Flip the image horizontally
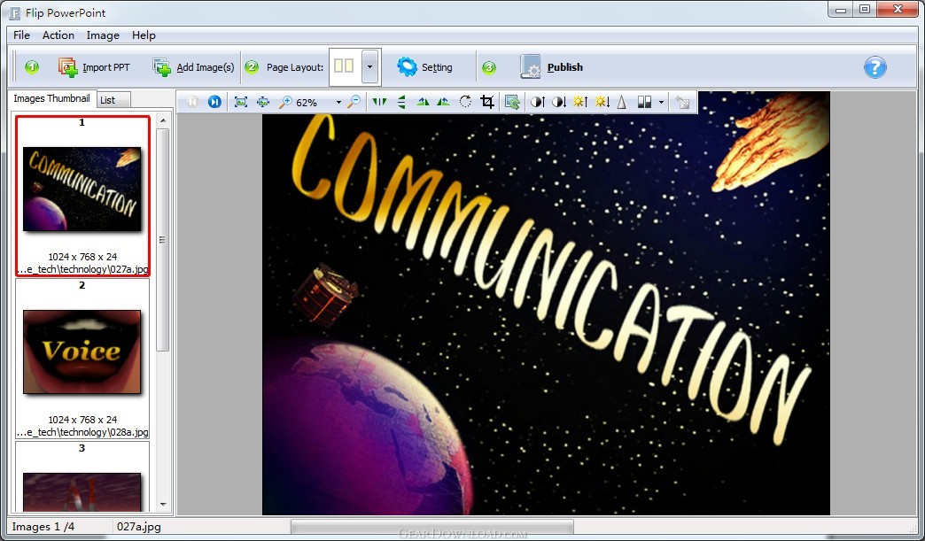 tap(379, 102)
